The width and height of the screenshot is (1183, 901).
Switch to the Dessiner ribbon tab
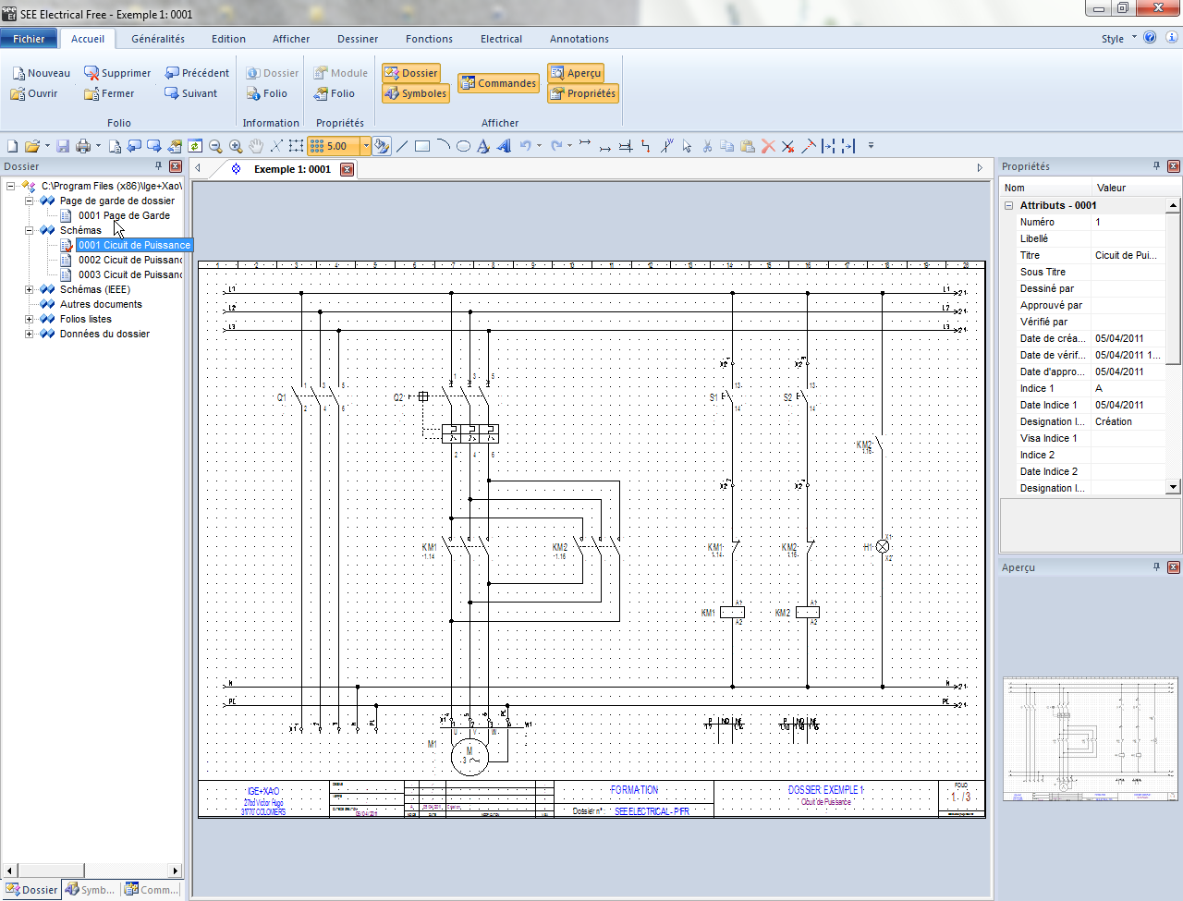click(x=358, y=39)
